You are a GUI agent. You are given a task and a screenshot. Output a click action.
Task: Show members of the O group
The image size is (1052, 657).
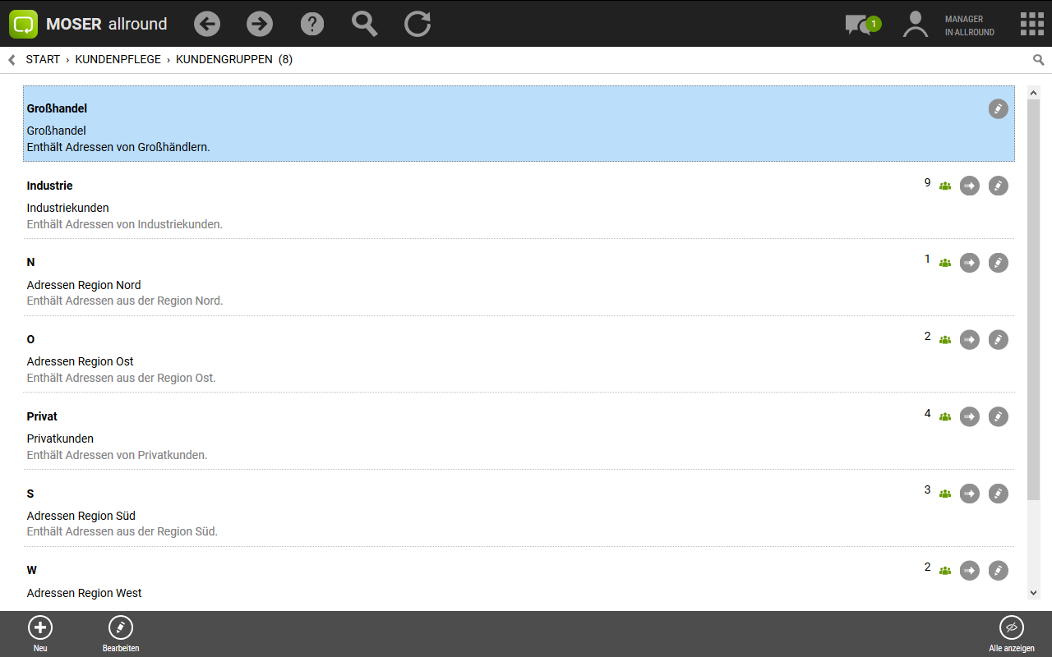(x=945, y=340)
